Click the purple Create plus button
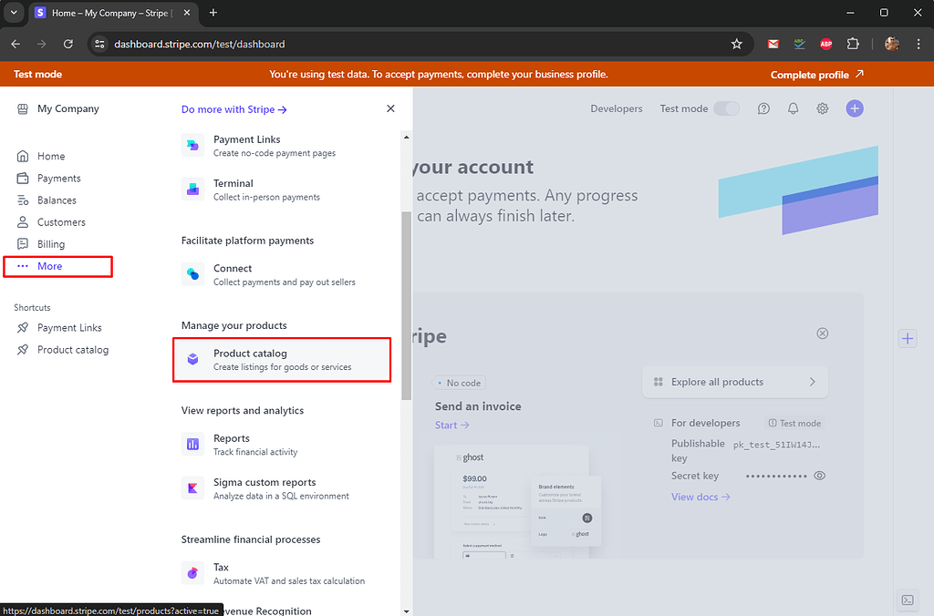The width and height of the screenshot is (934, 616). pyautogui.click(x=854, y=108)
